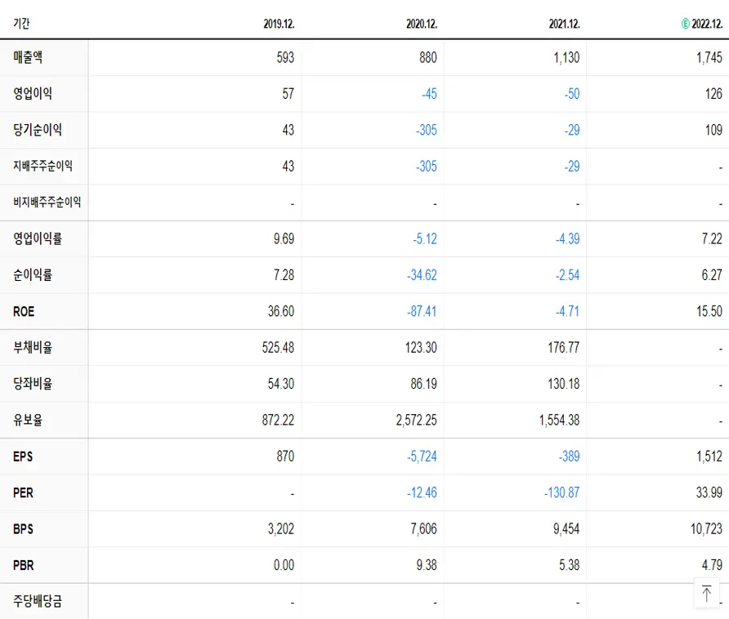Image resolution: width=729 pixels, height=619 pixels.
Task: Select the 2020.12. column header
Action: [422, 24]
